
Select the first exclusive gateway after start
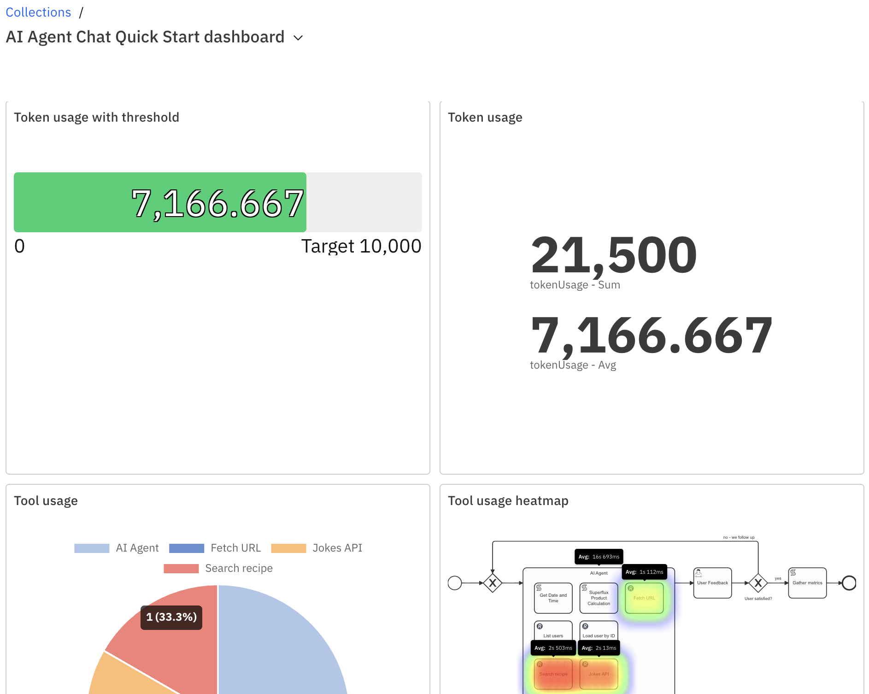(493, 583)
